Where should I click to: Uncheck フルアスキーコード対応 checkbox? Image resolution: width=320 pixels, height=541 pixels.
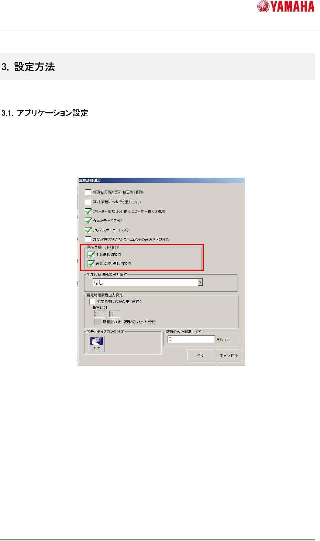(x=88, y=230)
